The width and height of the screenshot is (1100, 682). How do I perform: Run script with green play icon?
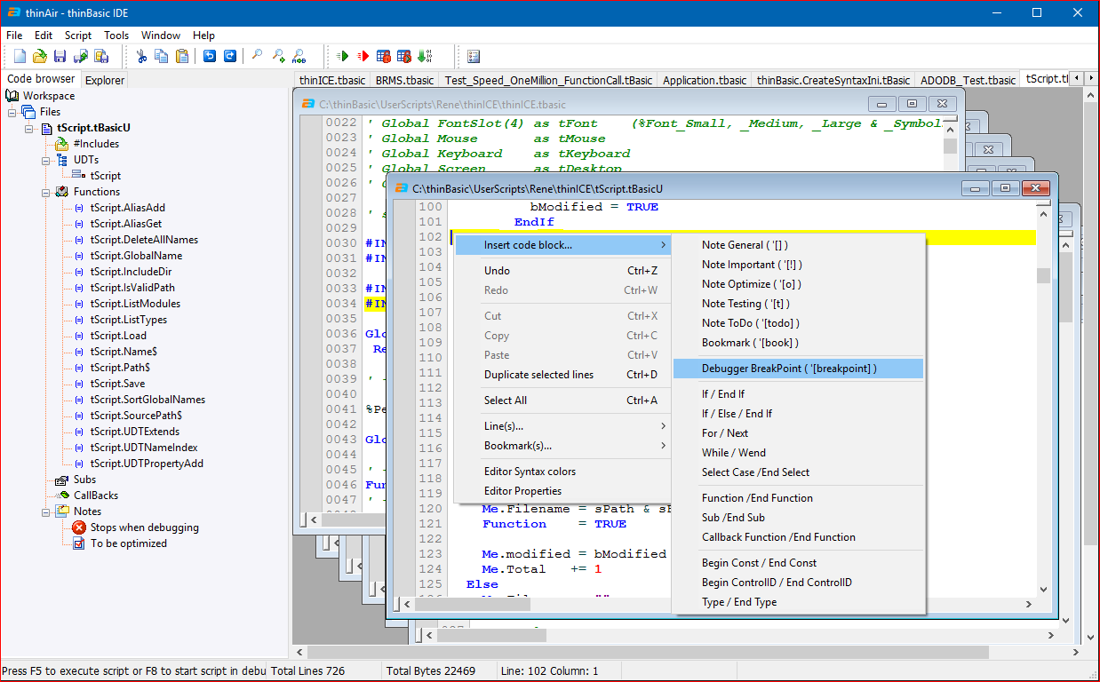342,57
